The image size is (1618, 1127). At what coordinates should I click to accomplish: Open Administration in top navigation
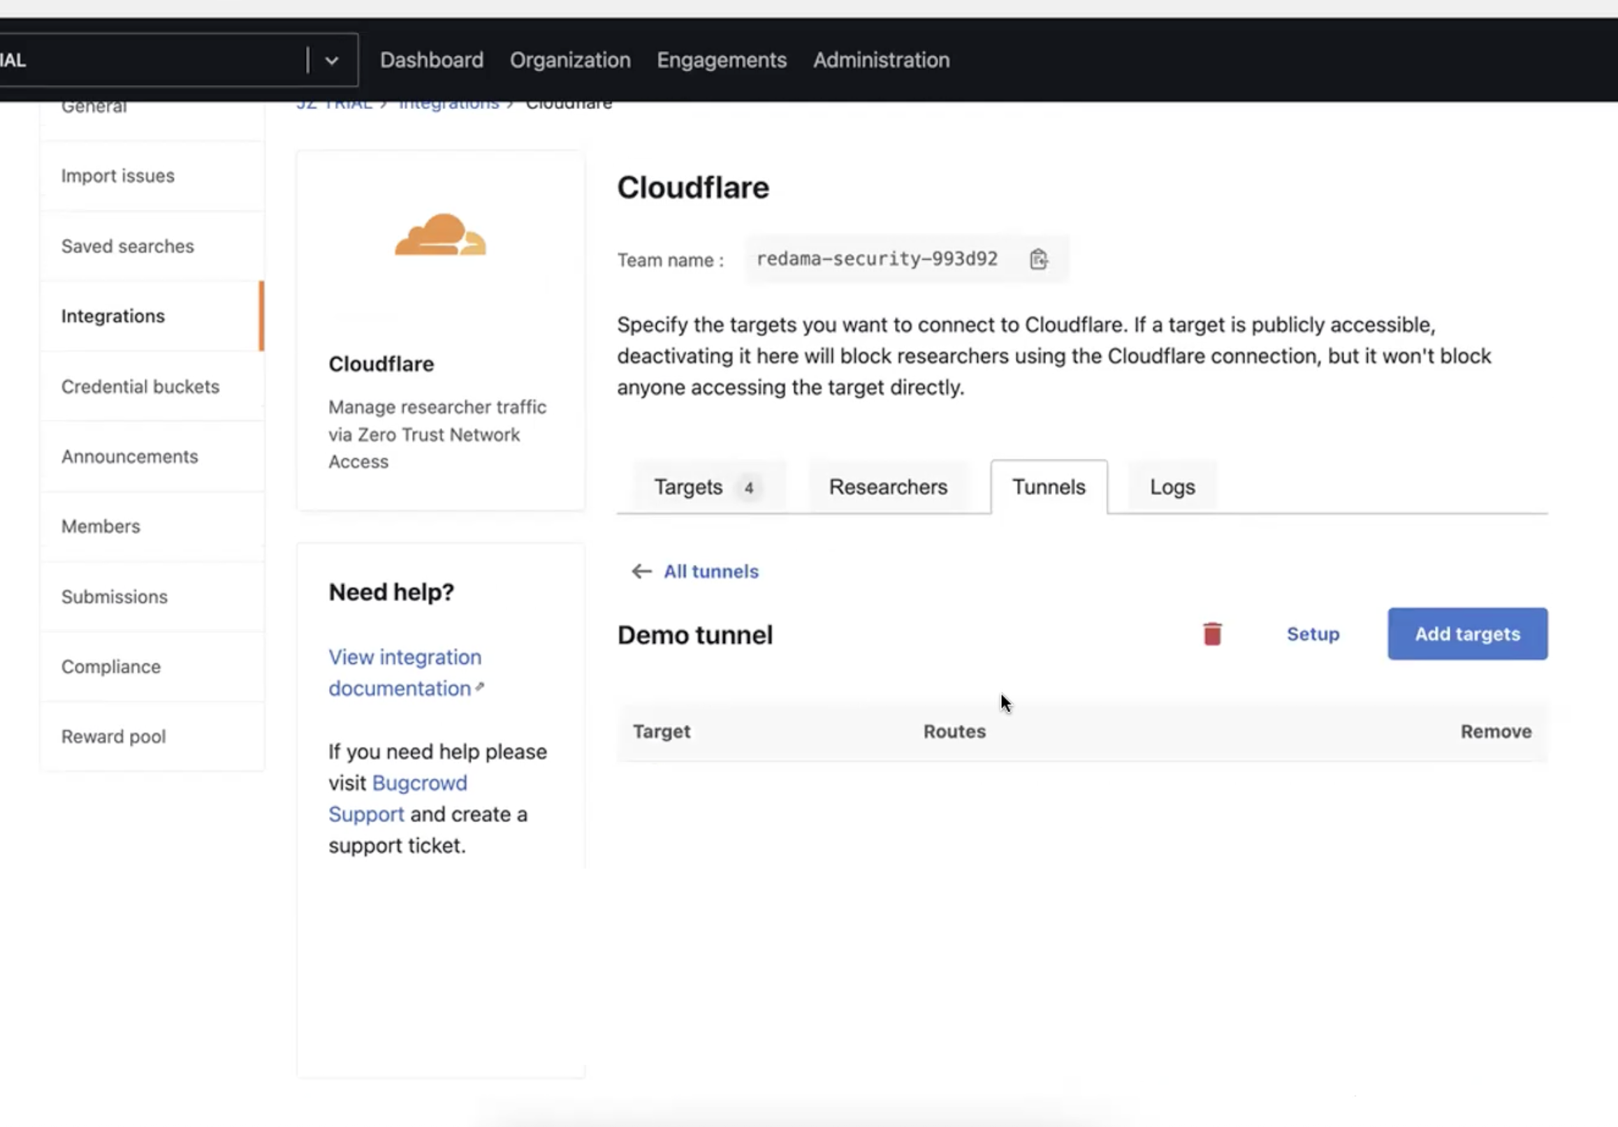[882, 60]
